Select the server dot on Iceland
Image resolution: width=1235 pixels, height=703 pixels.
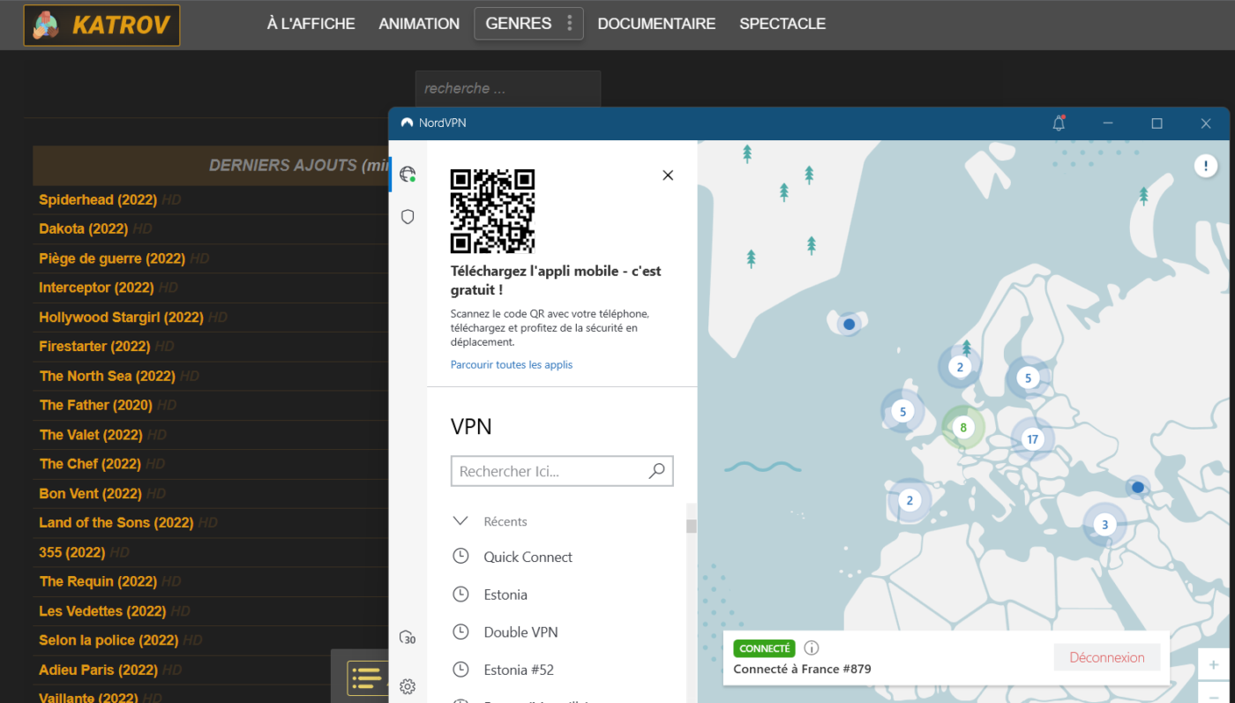tap(850, 325)
